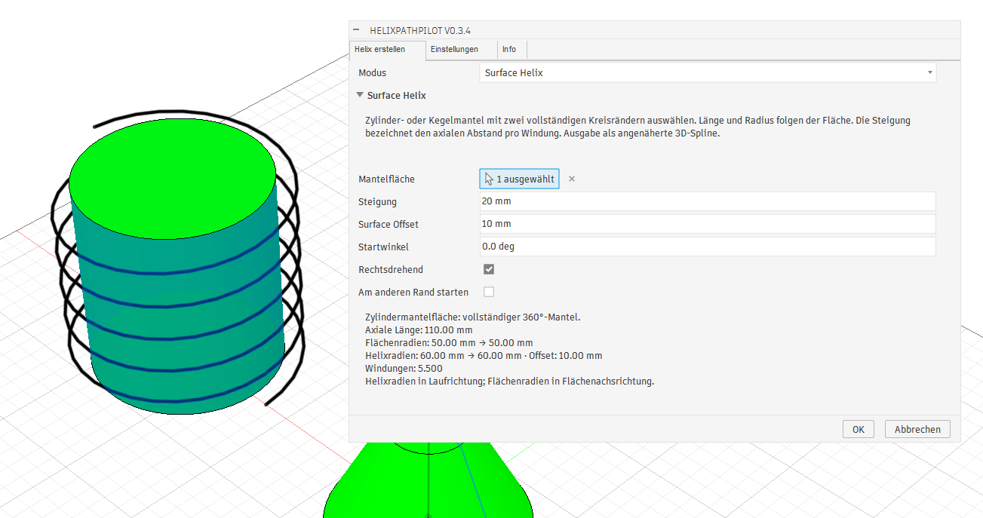This screenshot has width=983, height=518.
Task: Click the 'Flächenradien: 50.00 mm' line
Action: tap(449, 343)
